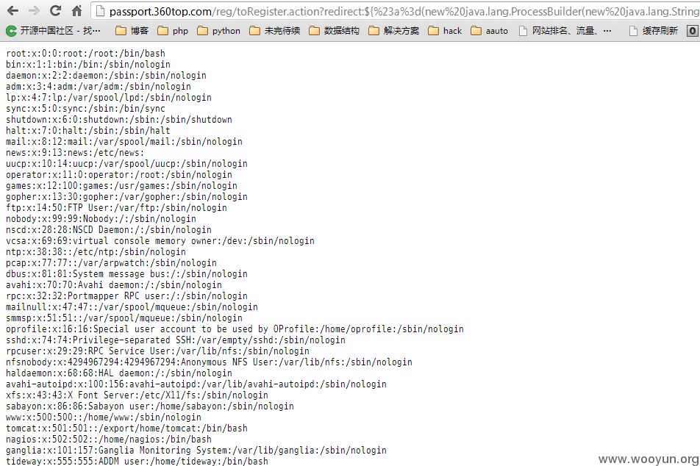The height and width of the screenshot is (466, 700).
Task: Click the haldaemon HAL daemon line
Action: (x=119, y=373)
